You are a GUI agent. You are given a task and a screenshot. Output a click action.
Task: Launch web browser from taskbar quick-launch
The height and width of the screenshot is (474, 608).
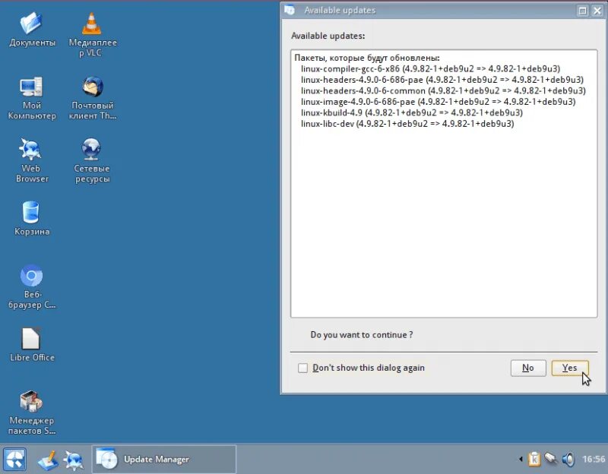(x=73, y=460)
